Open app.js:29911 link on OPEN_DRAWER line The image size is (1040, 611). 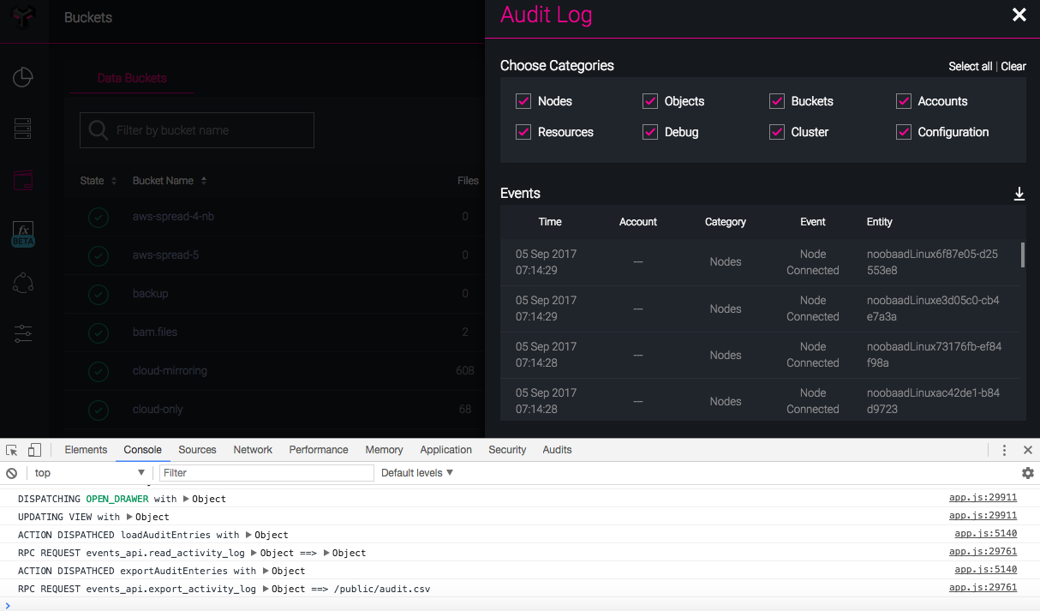click(983, 498)
